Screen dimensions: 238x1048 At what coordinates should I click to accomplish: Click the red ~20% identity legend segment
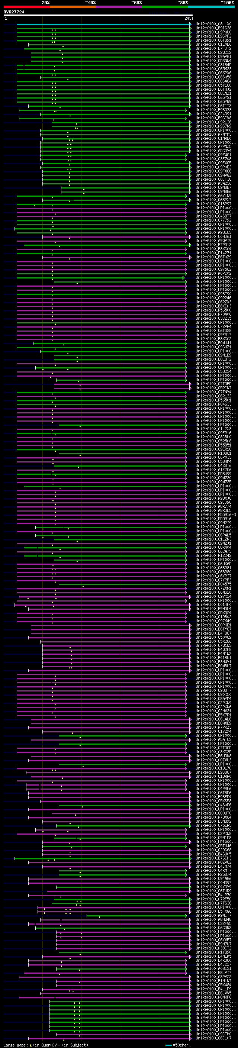[x=27, y=7]
